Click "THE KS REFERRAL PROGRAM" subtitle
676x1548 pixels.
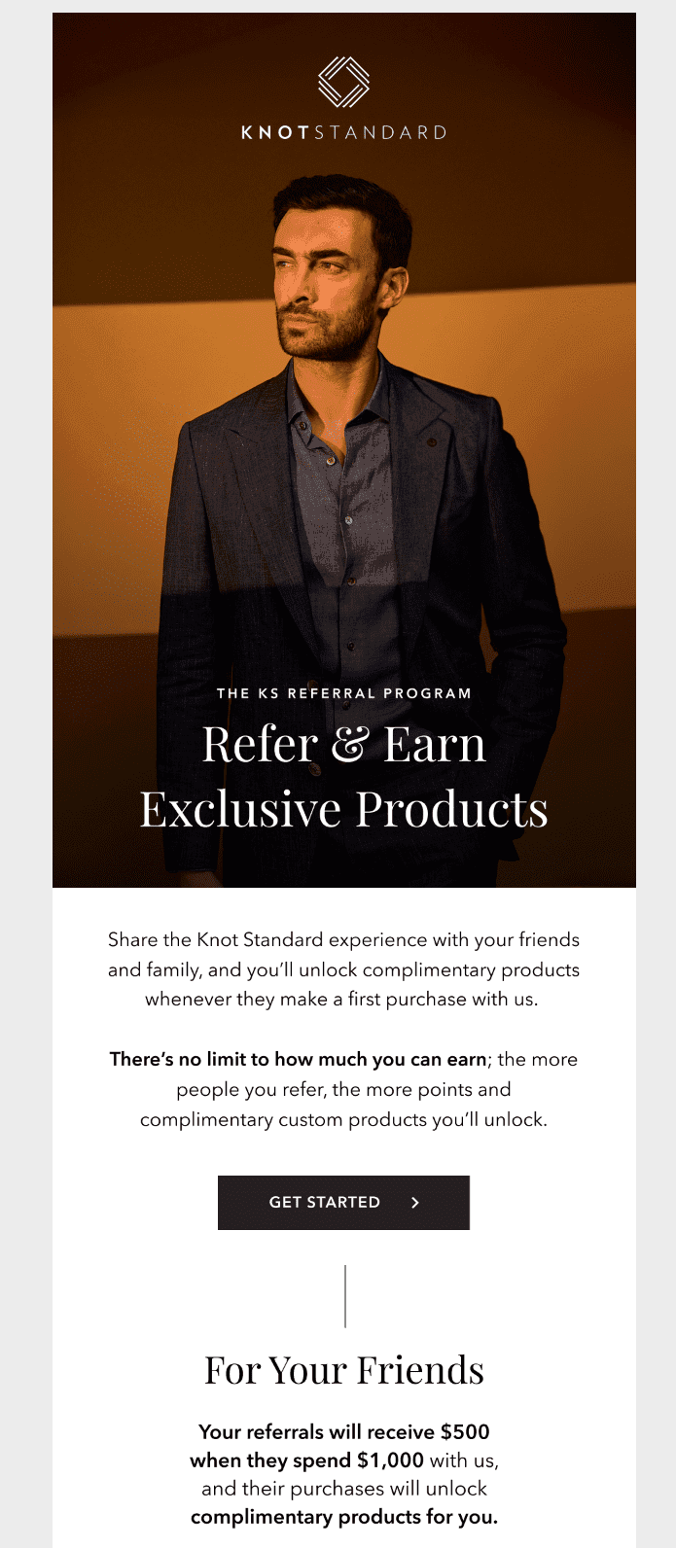tap(343, 693)
